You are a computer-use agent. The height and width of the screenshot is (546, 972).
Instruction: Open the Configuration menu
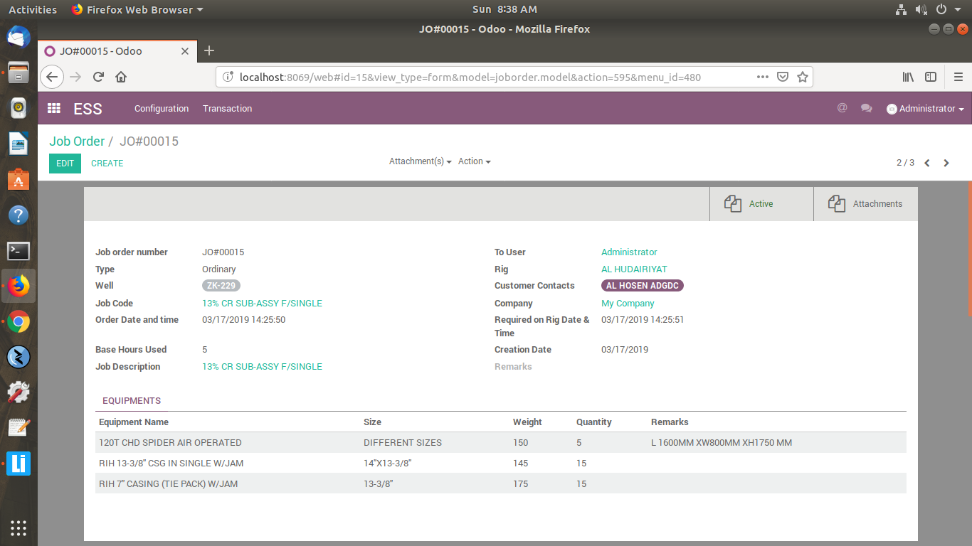[162, 108]
